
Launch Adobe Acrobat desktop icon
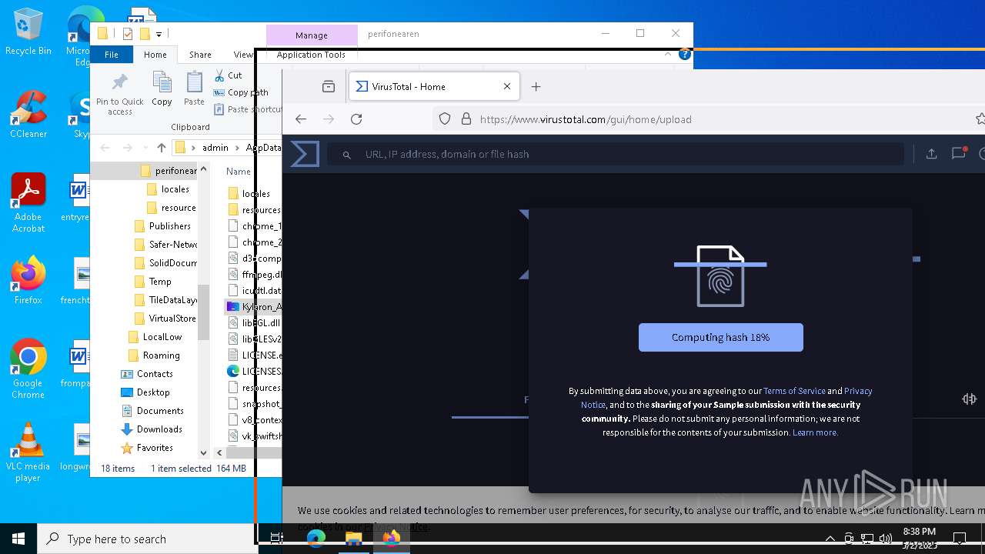click(x=28, y=203)
